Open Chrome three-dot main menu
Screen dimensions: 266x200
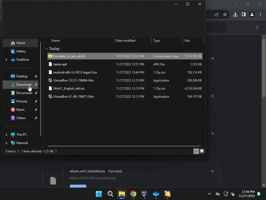[x=260, y=15]
